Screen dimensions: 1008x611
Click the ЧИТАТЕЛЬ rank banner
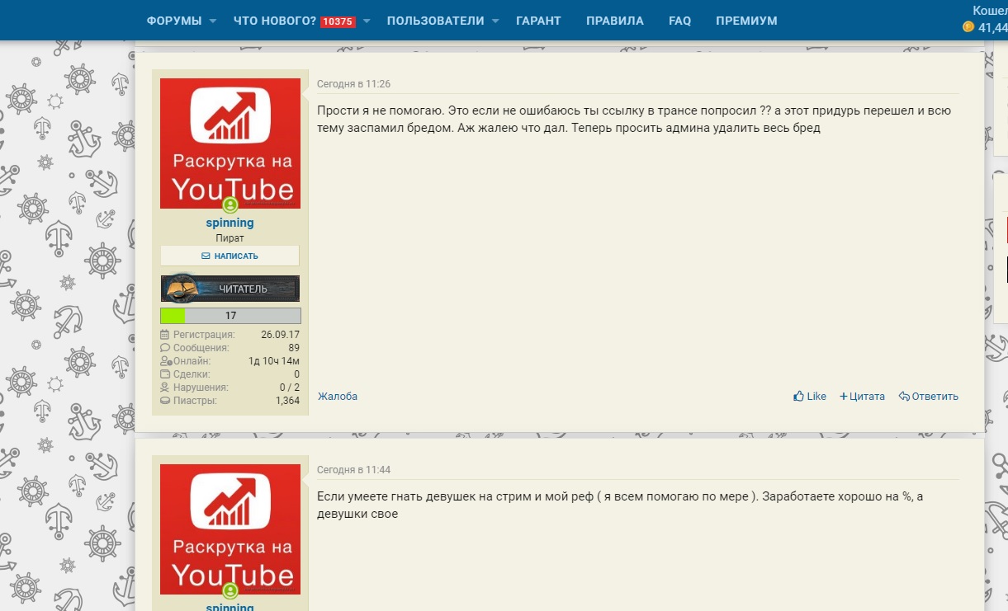(230, 289)
